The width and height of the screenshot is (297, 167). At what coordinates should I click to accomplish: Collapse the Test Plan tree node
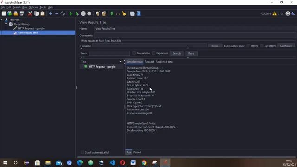tap(2, 19)
